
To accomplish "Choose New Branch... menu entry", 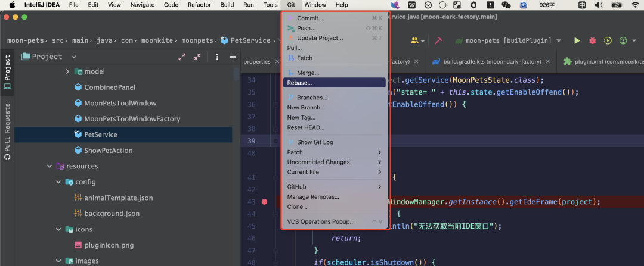I will click(335, 107).
